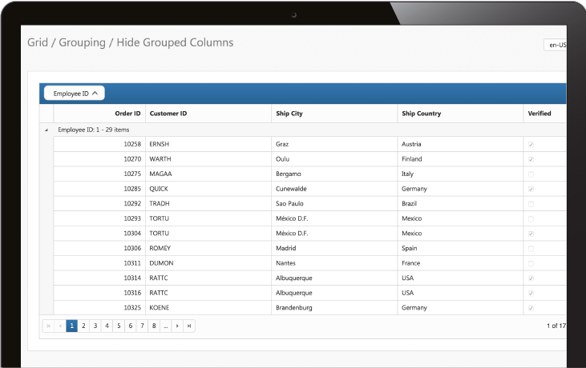
Task: Go to the next page arrow in pager
Action: pyautogui.click(x=177, y=326)
